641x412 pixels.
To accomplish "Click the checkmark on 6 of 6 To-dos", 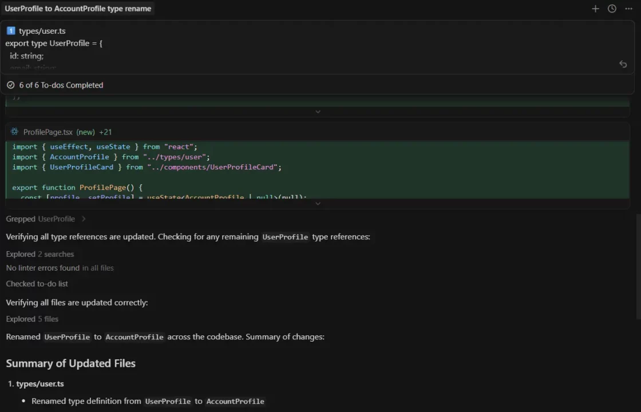I will click(10, 85).
